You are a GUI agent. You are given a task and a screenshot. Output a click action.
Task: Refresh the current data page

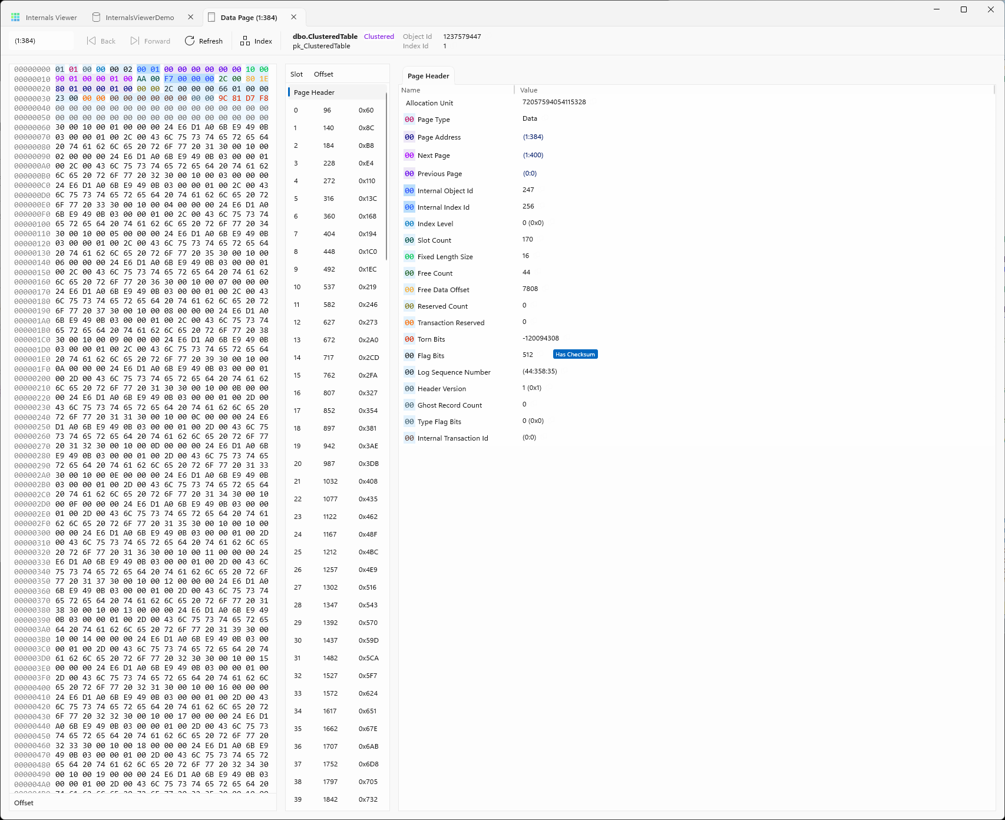tap(204, 41)
